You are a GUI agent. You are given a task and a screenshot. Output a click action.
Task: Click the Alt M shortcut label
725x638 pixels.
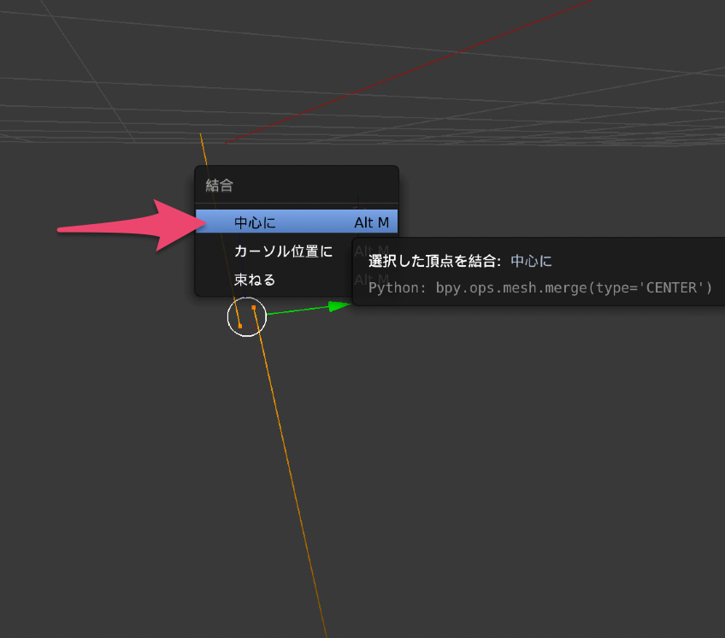click(x=371, y=222)
